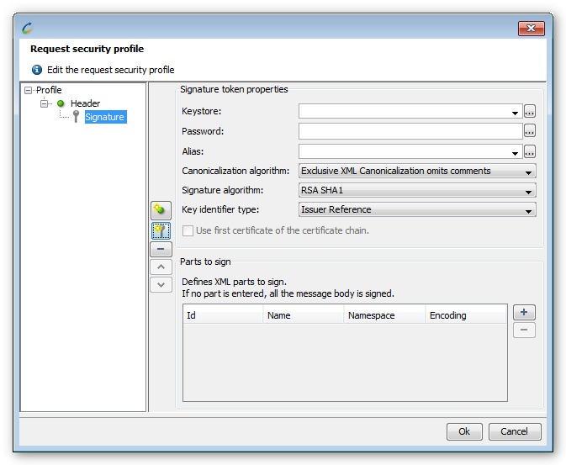Screen dimensions: 566x465
Task: Select the Profile root tree item
Action: [49, 90]
